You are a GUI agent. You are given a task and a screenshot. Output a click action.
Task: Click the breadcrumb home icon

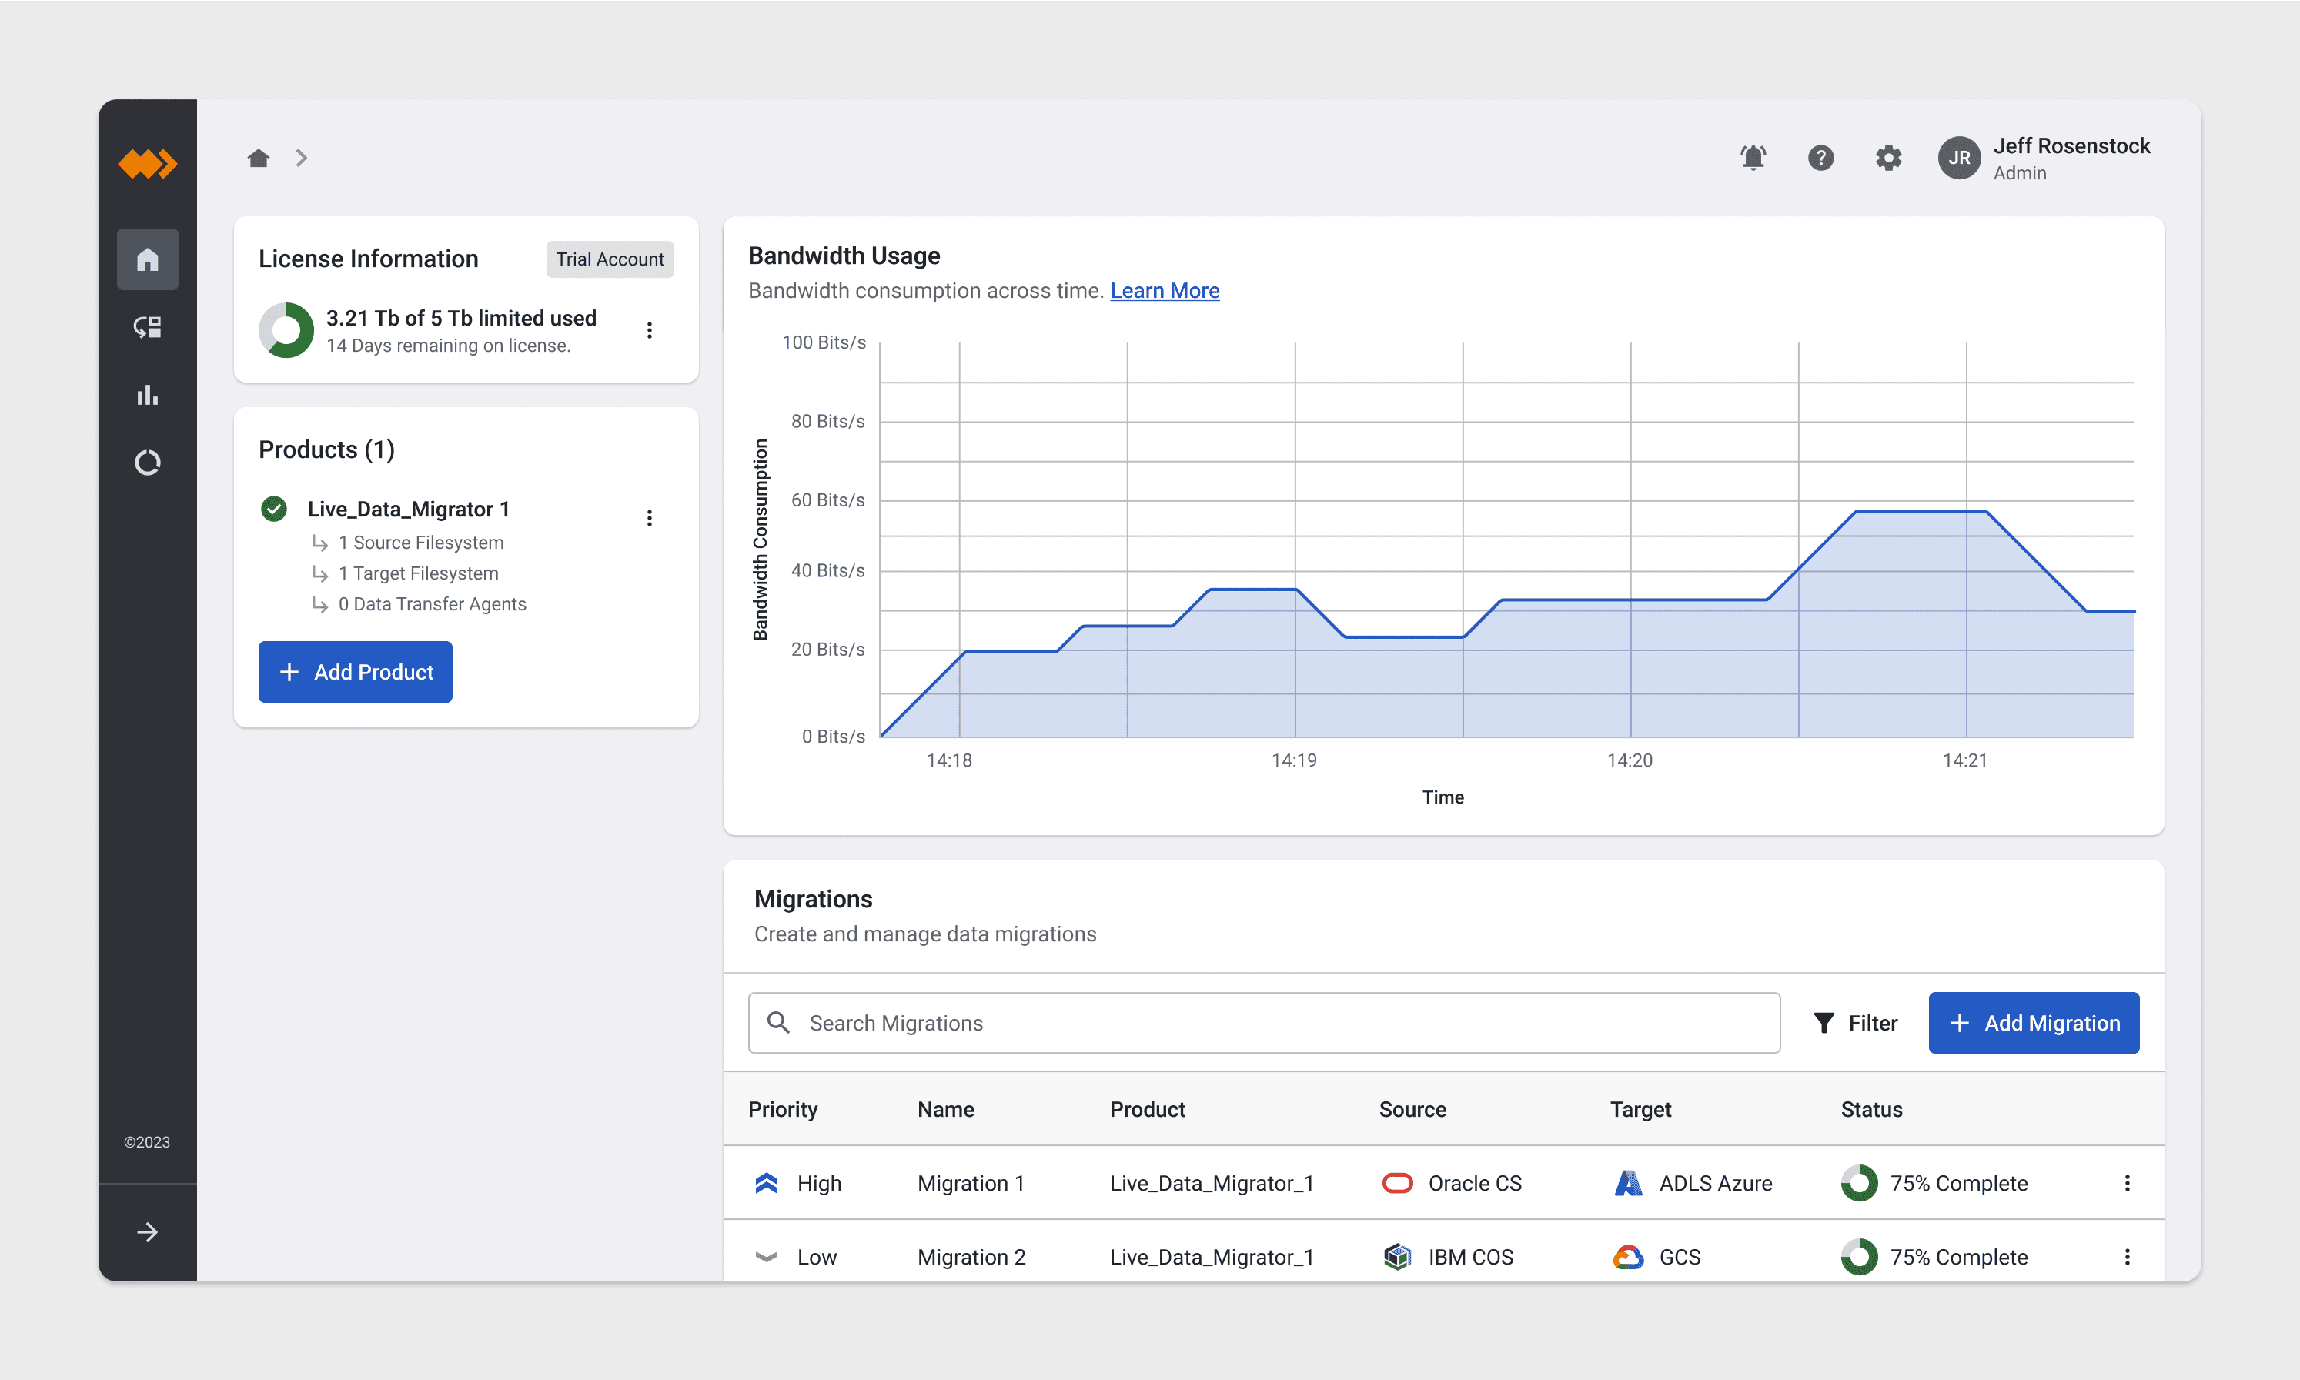[x=259, y=158]
